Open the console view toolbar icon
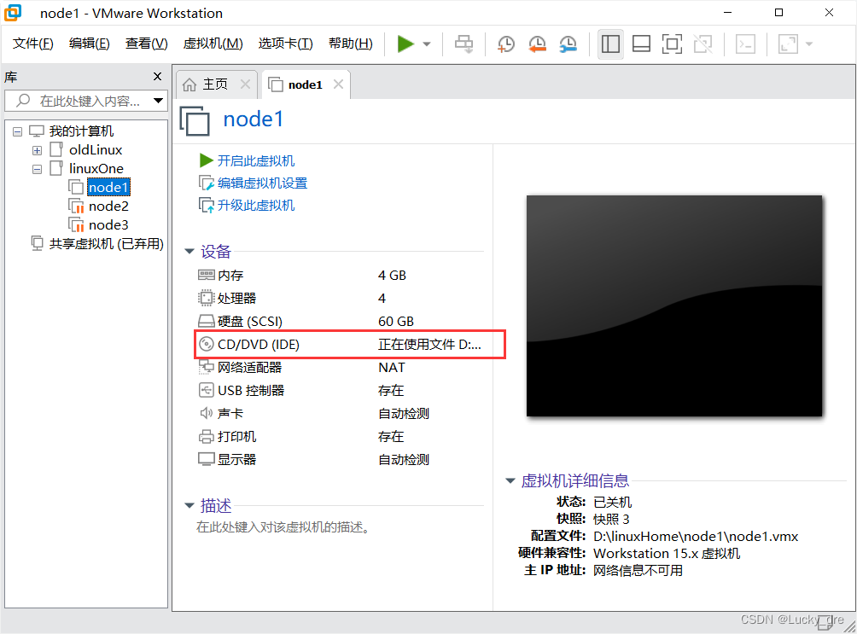Viewport: 857px width, 634px height. 745,44
